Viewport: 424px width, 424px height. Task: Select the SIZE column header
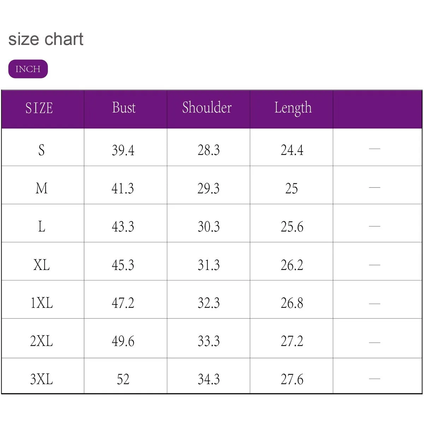(39, 108)
